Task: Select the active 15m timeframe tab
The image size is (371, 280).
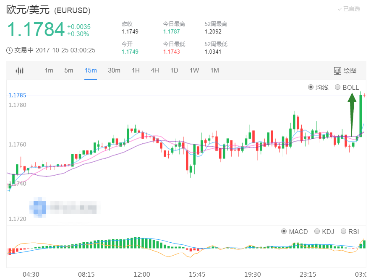Action: tap(91, 70)
